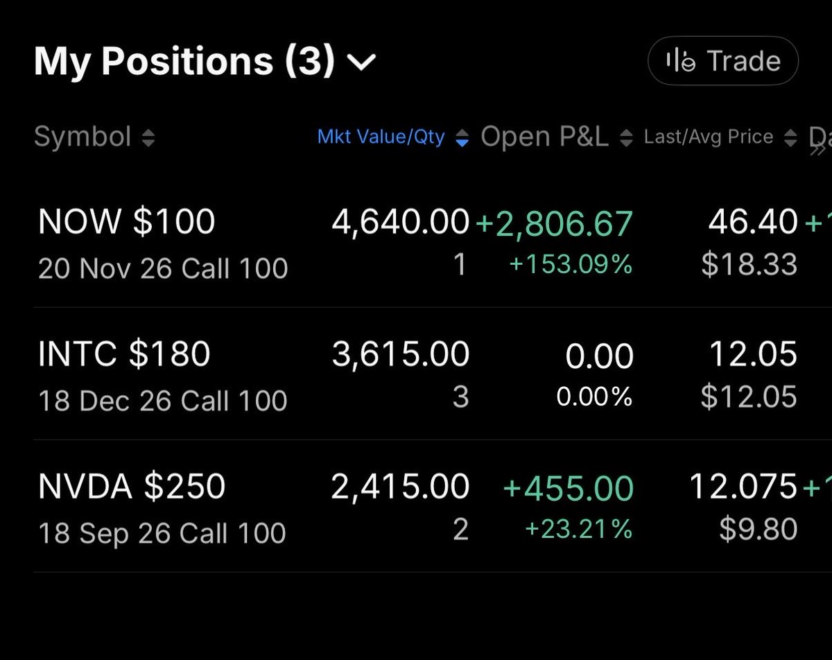Tap the NVDA +455.00 open P&L value

[568, 487]
